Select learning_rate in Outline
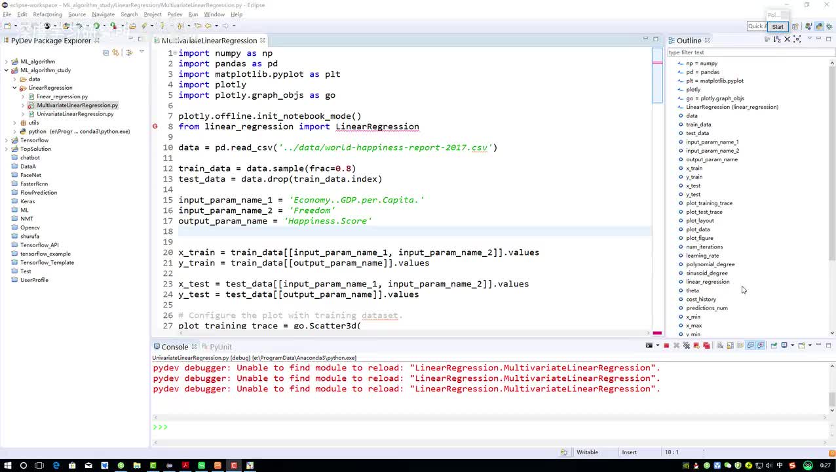 (702, 256)
